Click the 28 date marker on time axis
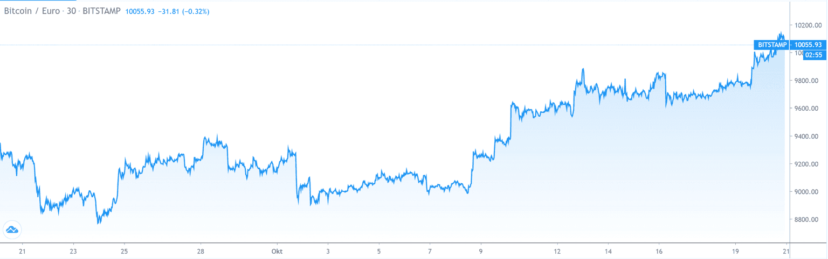The image size is (828, 259). [201, 251]
